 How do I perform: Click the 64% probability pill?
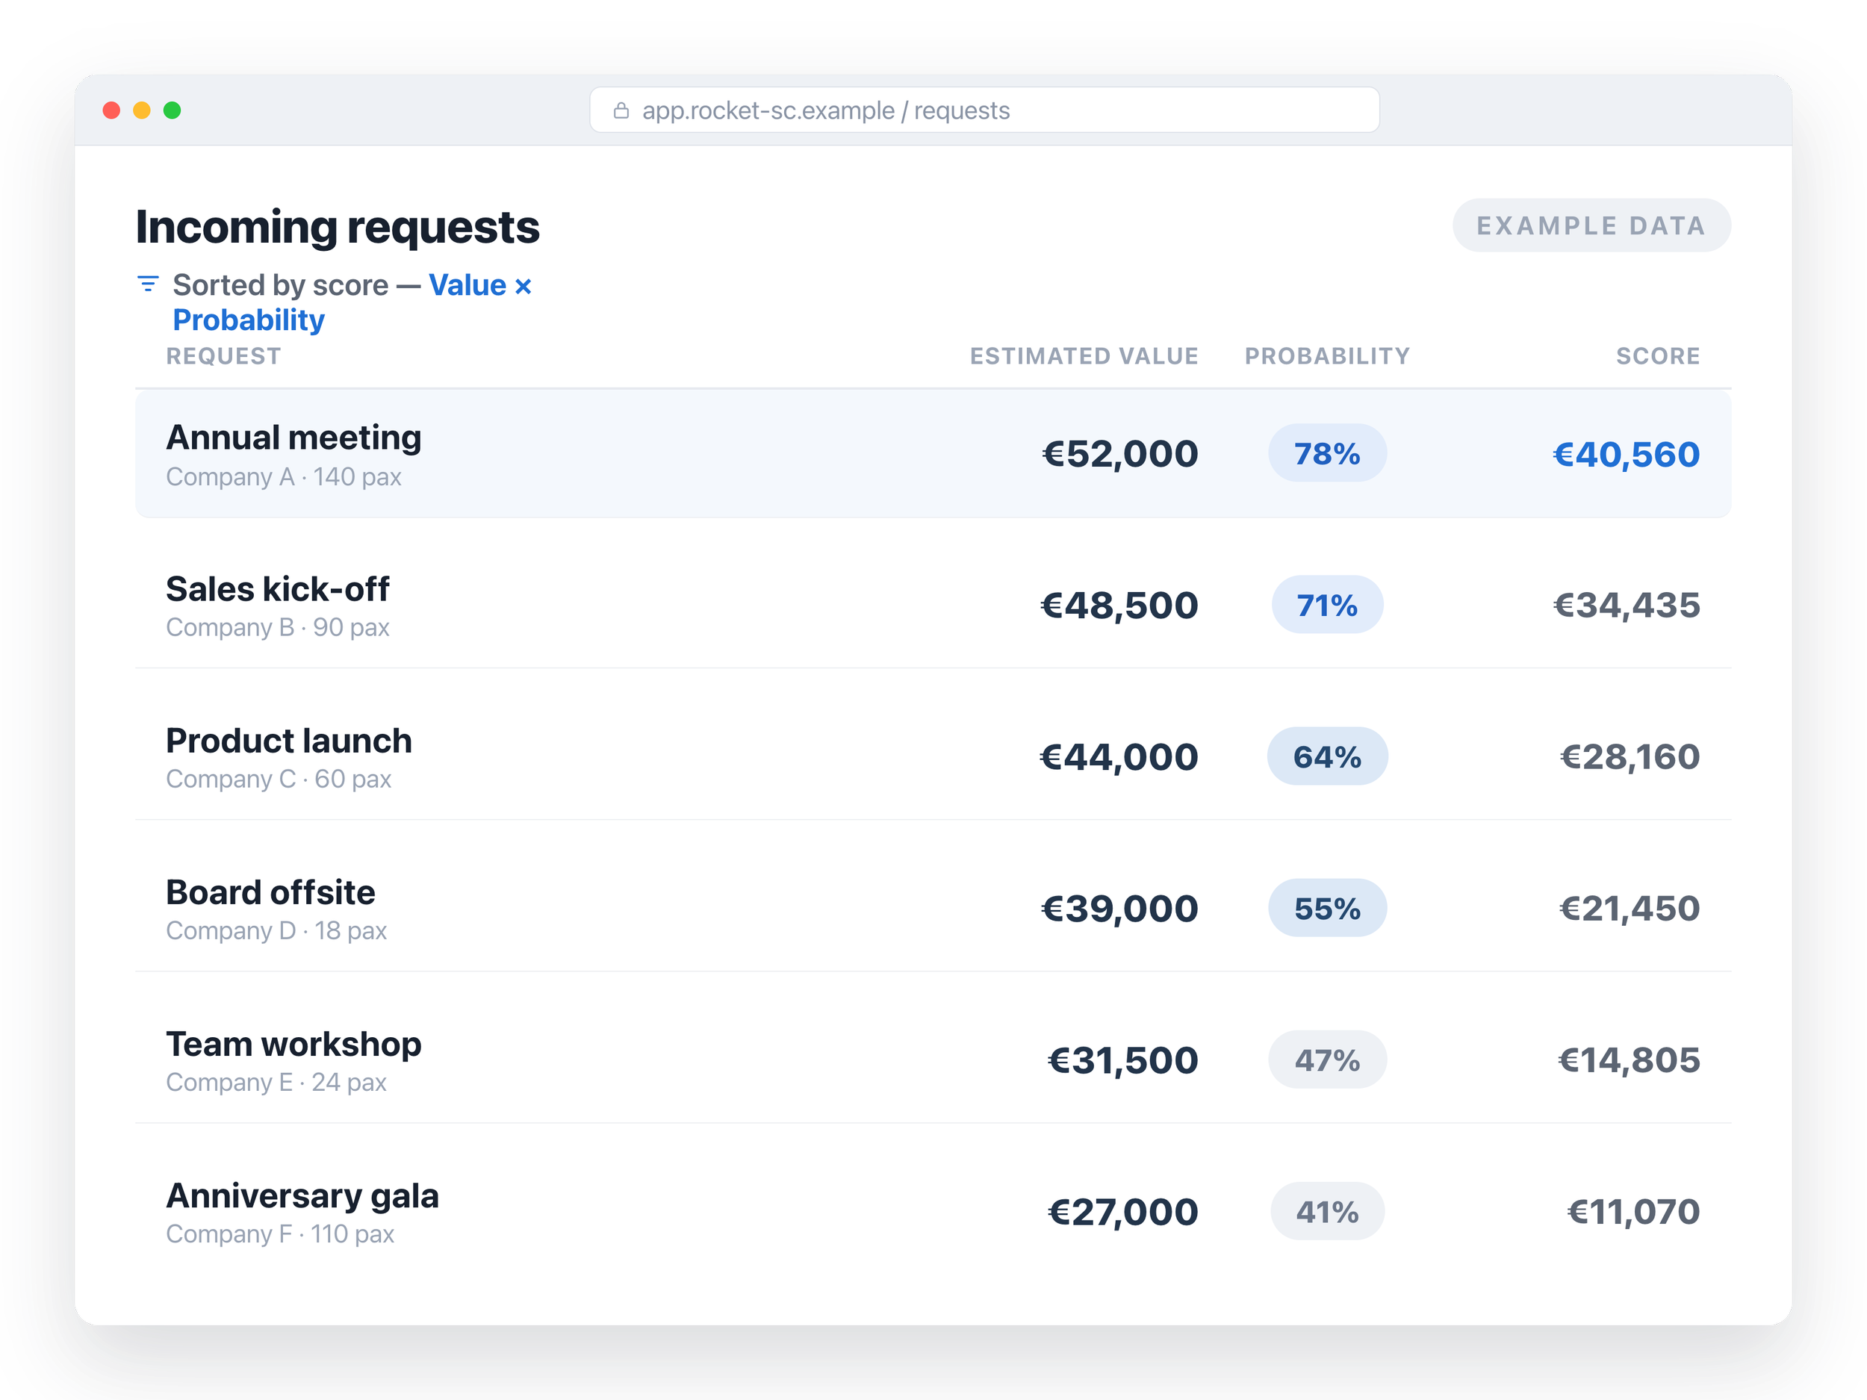tap(1327, 756)
